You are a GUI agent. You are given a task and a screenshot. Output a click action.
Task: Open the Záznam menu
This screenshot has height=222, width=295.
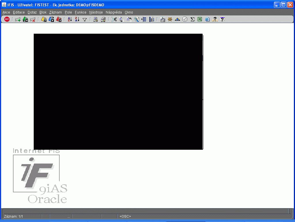pyautogui.click(x=56, y=12)
